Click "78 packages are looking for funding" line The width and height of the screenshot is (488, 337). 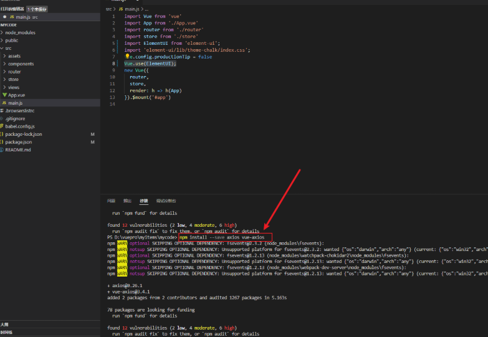click(x=151, y=310)
